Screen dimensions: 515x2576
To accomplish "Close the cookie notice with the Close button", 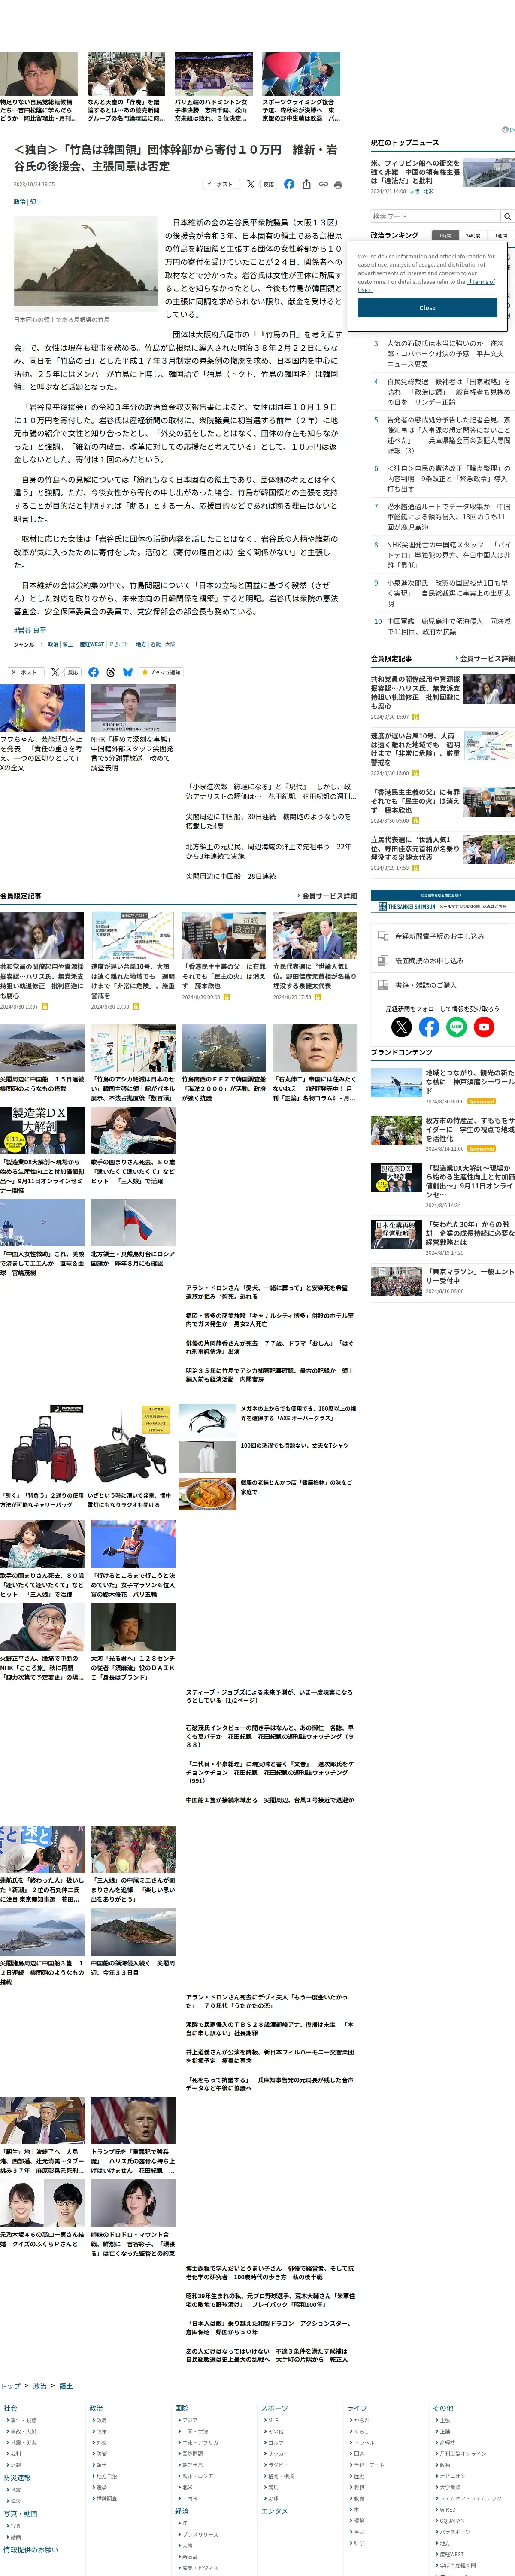I will point(427,307).
